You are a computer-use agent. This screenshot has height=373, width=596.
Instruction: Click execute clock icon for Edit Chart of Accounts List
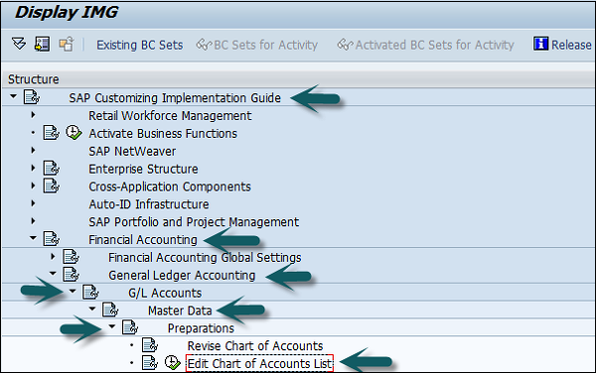172,363
